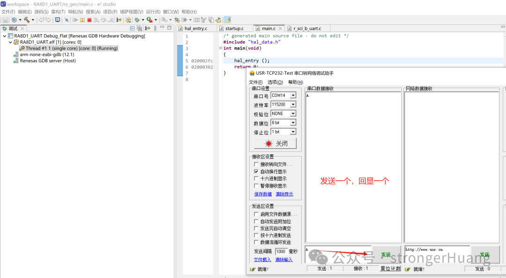The height and width of the screenshot is (278, 506).
Task: Open the 选项(O) menu in USR-TCP232-Test
Action: (275, 82)
